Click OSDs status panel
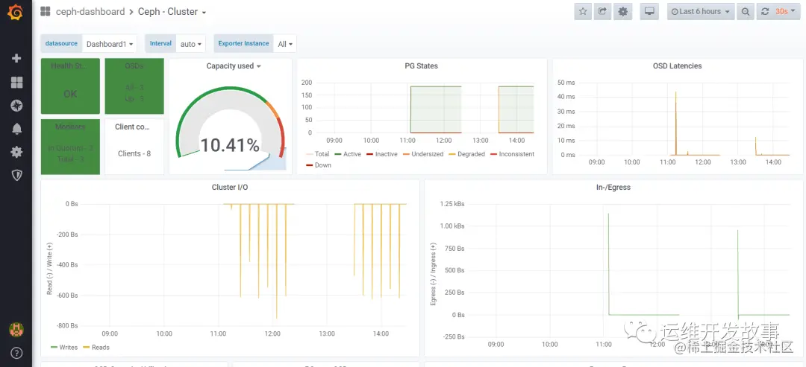The width and height of the screenshot is (806, 367). coord(134,86)
